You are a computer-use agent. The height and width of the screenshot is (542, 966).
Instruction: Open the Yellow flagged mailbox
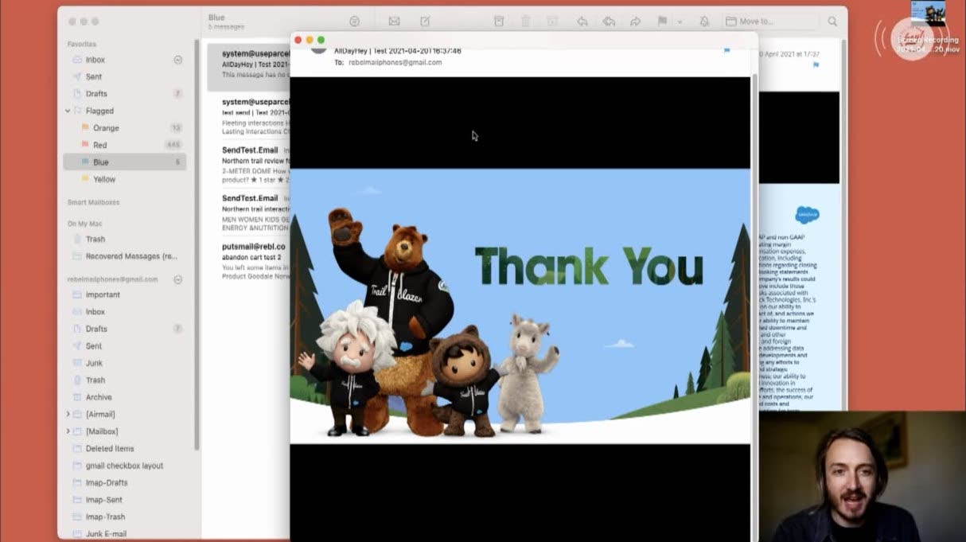123,179
